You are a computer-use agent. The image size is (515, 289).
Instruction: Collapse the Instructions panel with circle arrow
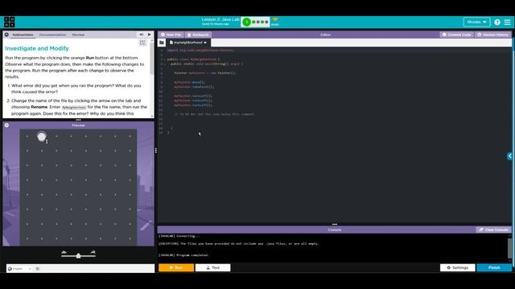pos(6,35)
